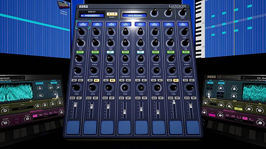Disable the lit MFX button on the second channel
This screenshot has width=266, height=149.
tap(96, 81)
